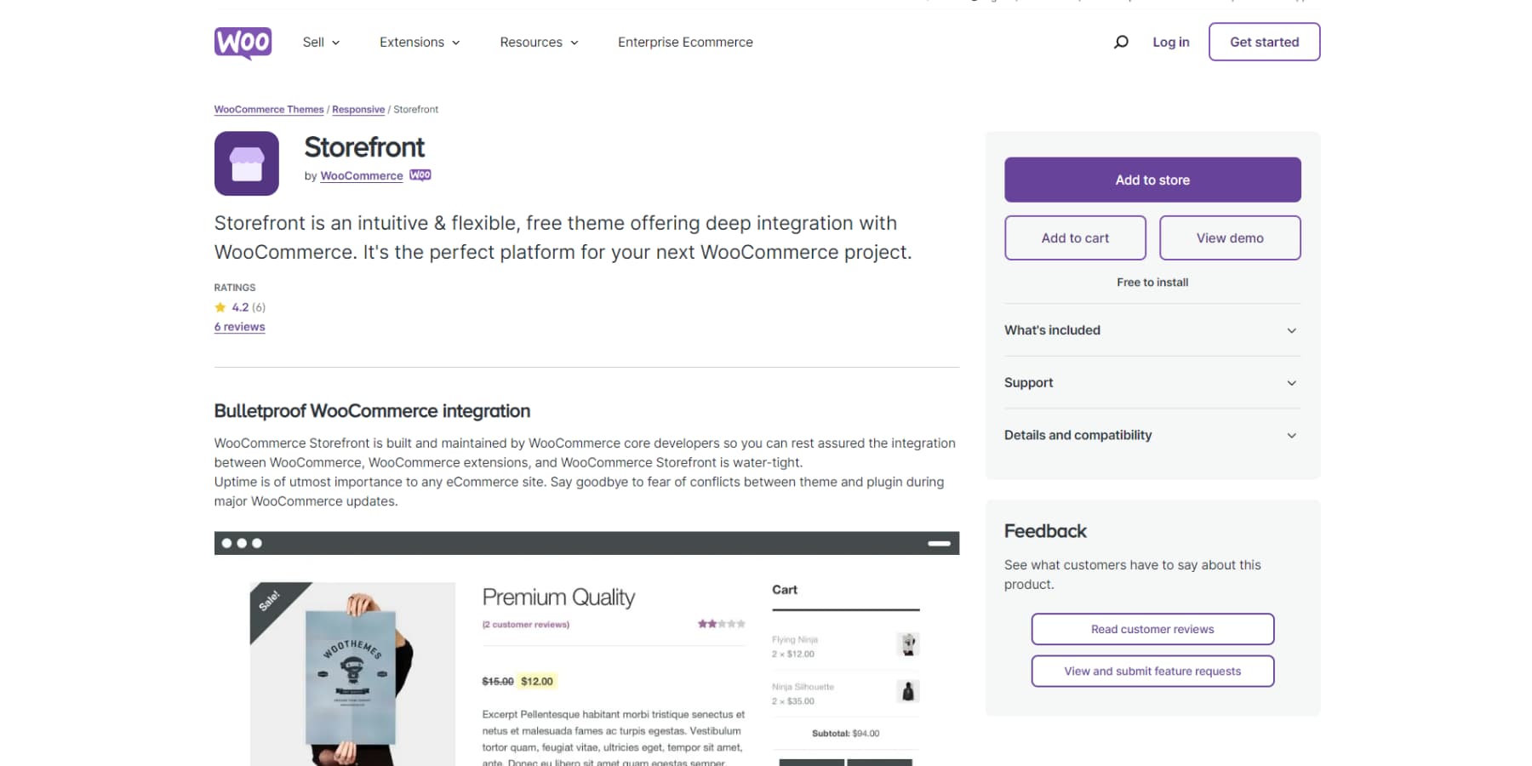Click the View demo button
1532x766 pixels.
(1229, 237)
